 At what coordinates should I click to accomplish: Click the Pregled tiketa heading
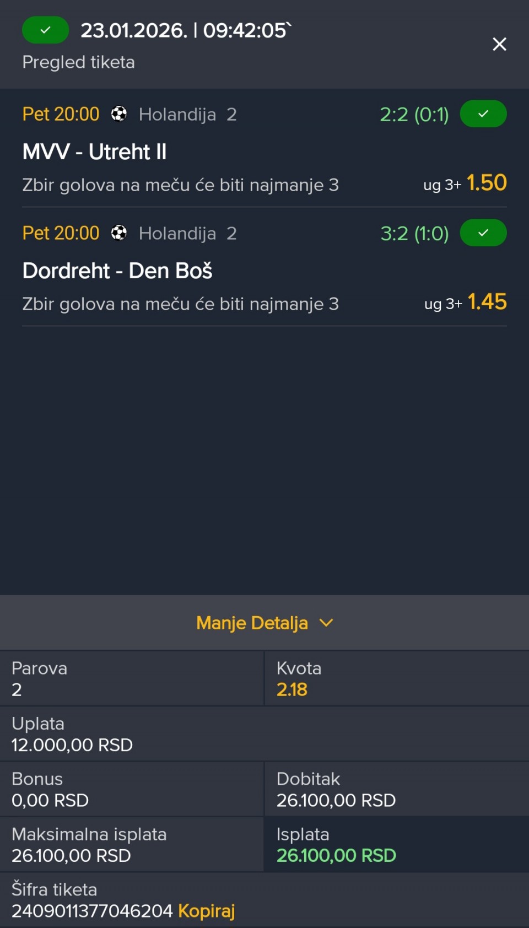tap(78, 62)
